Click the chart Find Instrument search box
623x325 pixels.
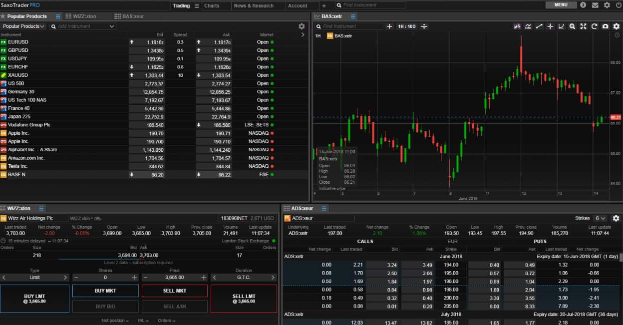[x=348, y=26]
